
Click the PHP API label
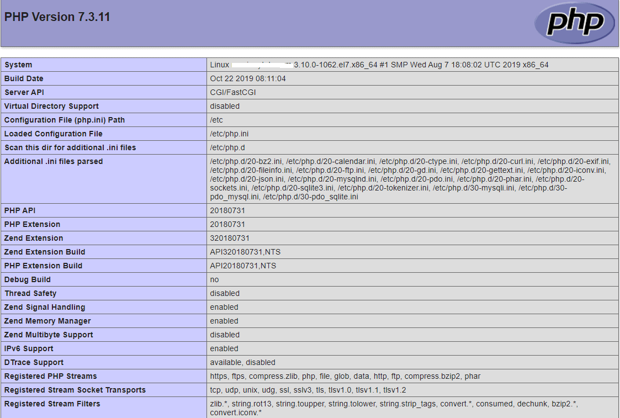pyautogui.click(x=20, y=211)
